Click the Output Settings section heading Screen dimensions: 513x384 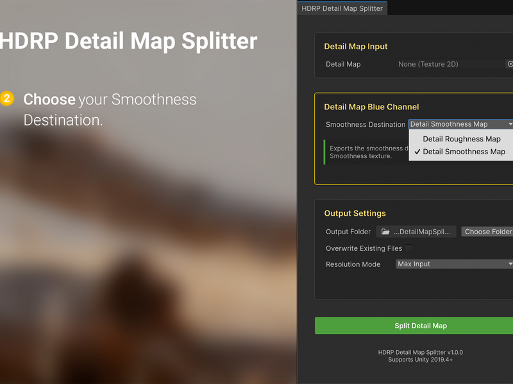355,213
